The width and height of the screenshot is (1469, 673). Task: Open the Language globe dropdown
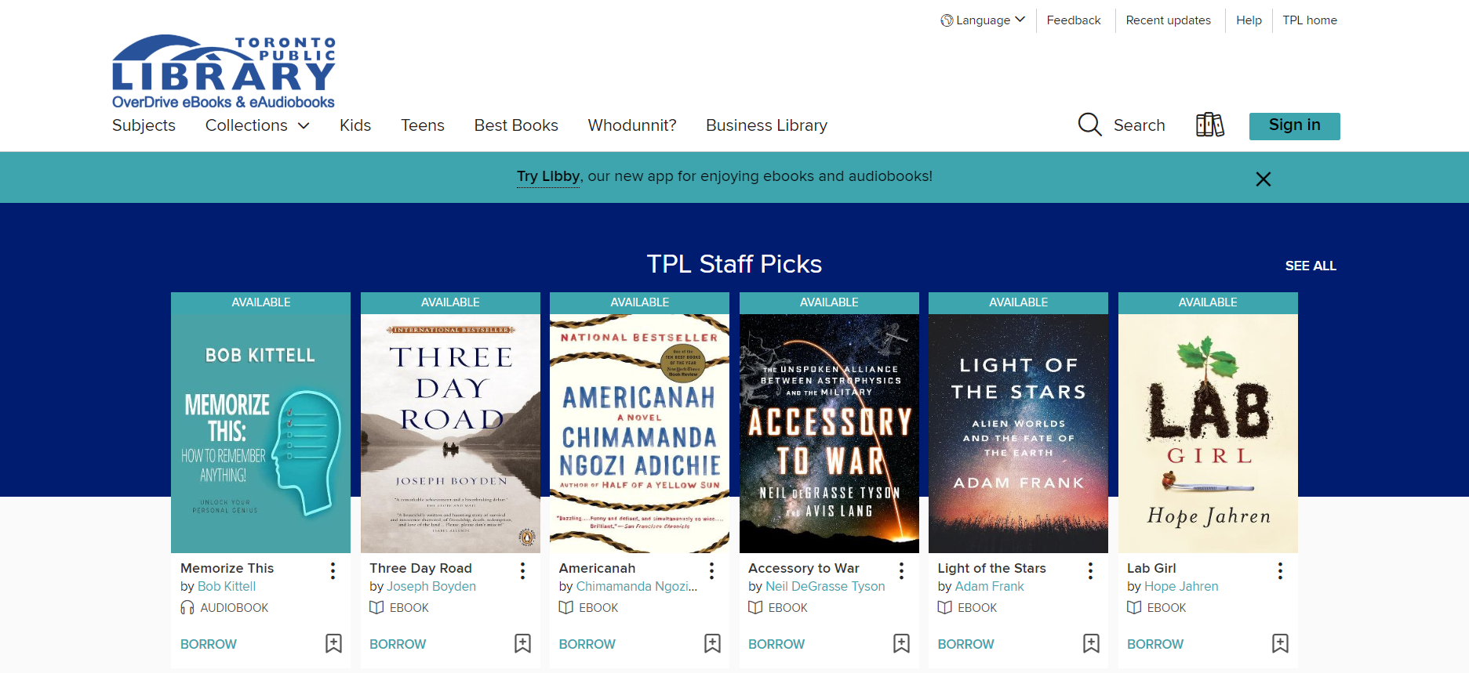pos(983,20)
